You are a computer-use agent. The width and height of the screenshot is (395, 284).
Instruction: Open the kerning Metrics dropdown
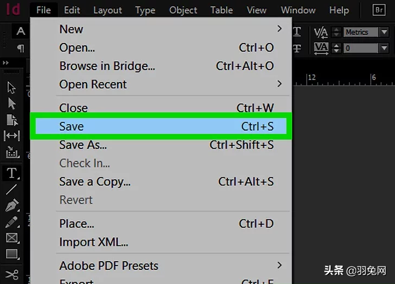384,32
